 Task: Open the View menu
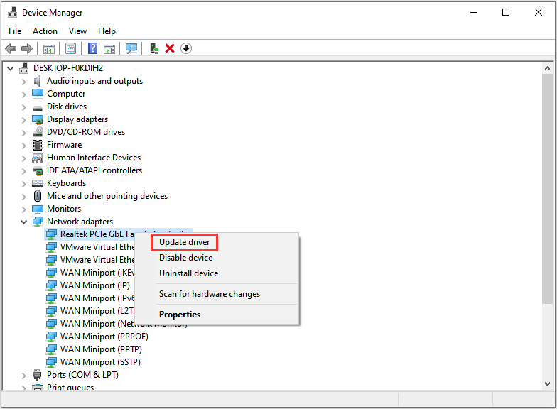pos(78,31)
